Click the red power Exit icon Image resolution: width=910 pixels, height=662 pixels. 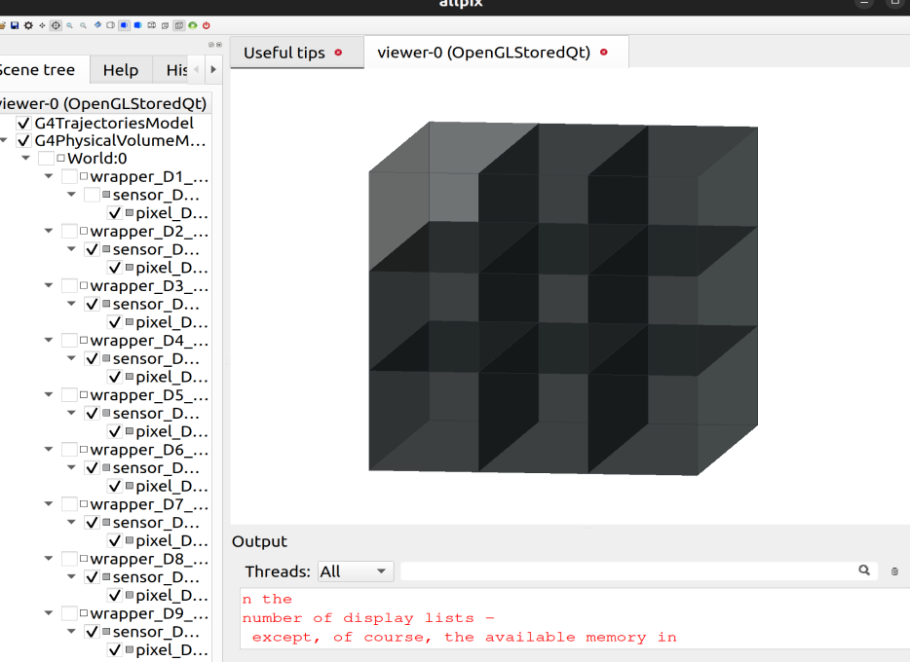coord(206,24)
